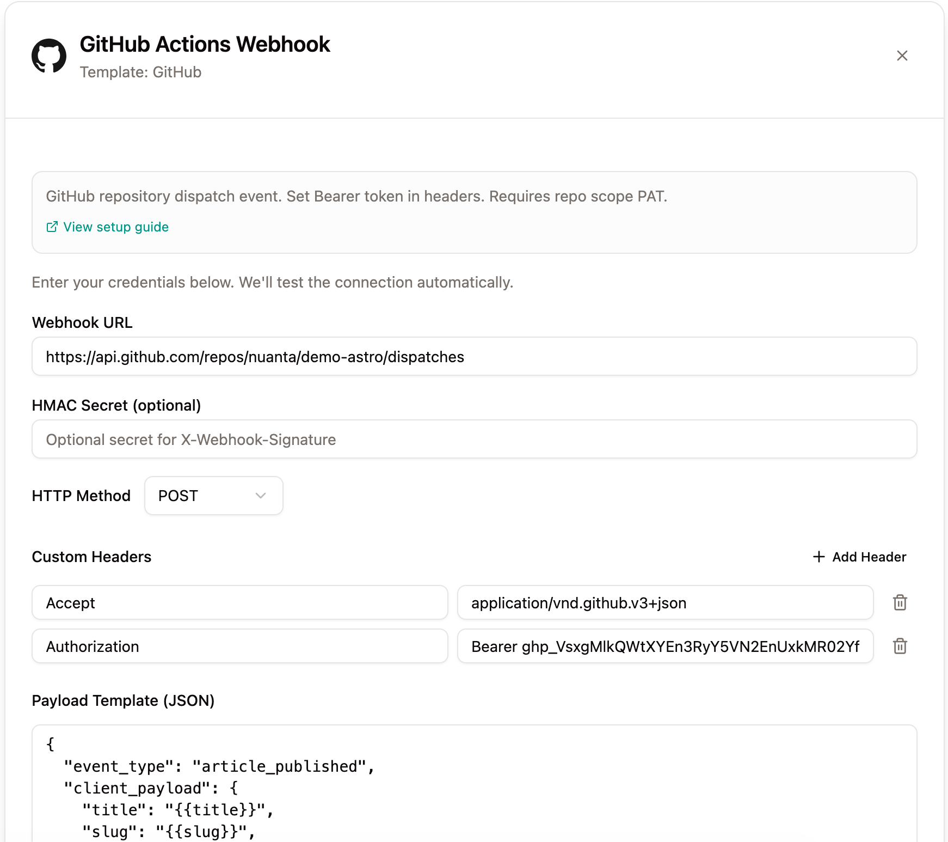Click the external link icon beside setup guide
Viewport: 948px width, 842px height.
(x=52, y=227)
